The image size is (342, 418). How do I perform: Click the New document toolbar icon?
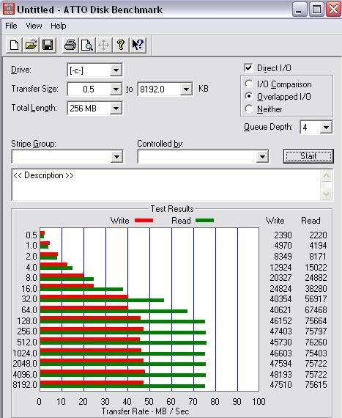click(14, 45)
